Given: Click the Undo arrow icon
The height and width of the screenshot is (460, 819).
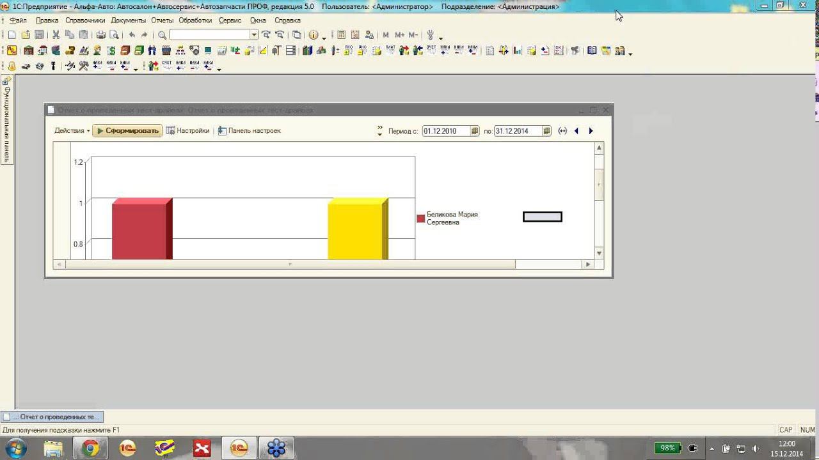Looking at the screenshot, I should 132,35.
